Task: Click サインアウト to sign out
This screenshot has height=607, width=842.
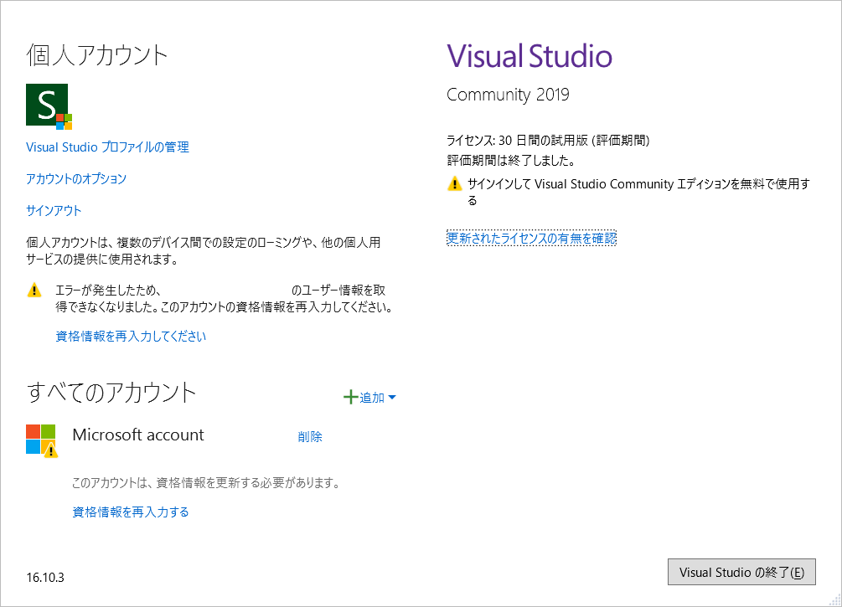Action: coord(54,210)
